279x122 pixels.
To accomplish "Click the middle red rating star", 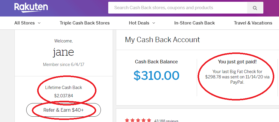I will (138, 120).
